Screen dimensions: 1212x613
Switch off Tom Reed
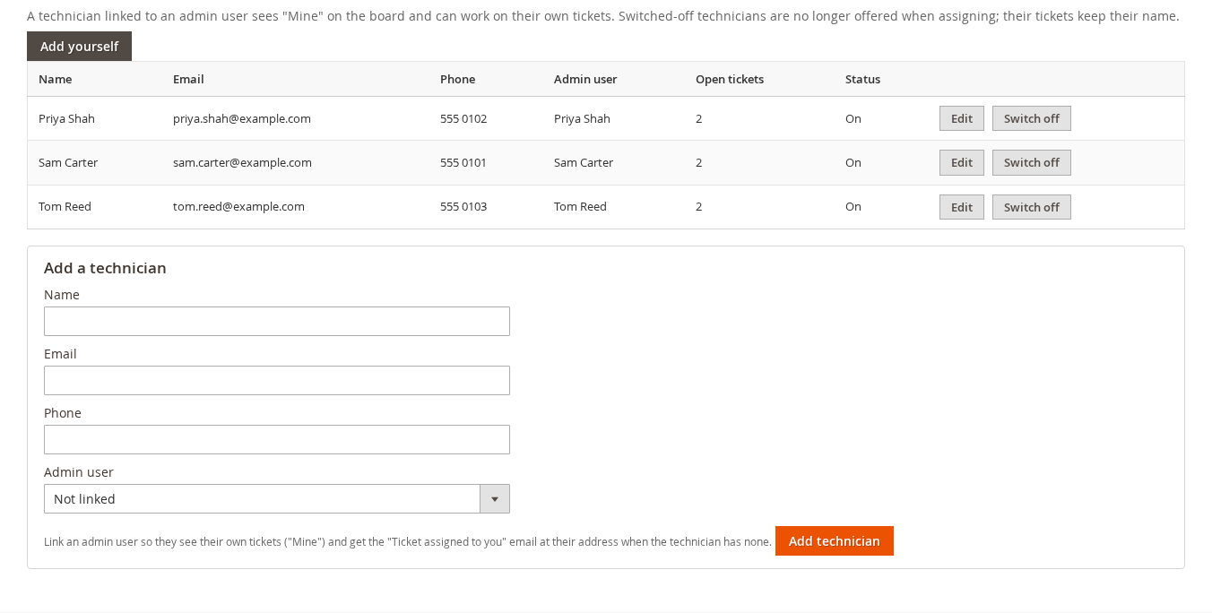tap(1032, 207)
